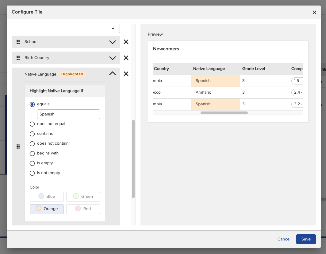Grab the Native Language drag handle
The height and width of the screenshot is (254, 326).
[x=18, y=147]
